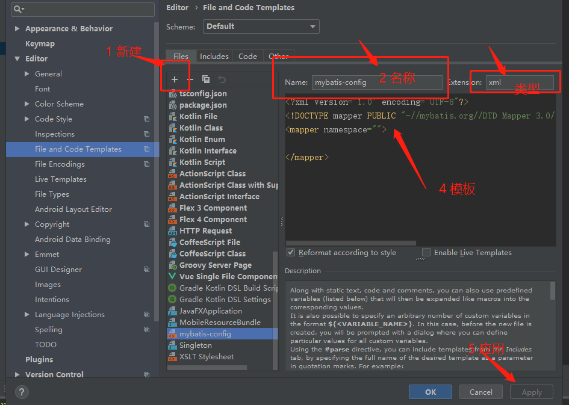
Task: Click the Inspections project-level icon
Action: [146, 134]
